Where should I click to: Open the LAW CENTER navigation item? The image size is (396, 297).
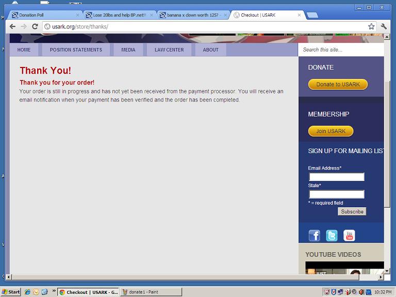point(169,49)
